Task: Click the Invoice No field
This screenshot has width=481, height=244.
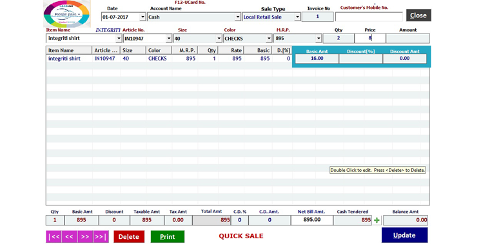Action: pyautogui.click(x=317, y=17)
